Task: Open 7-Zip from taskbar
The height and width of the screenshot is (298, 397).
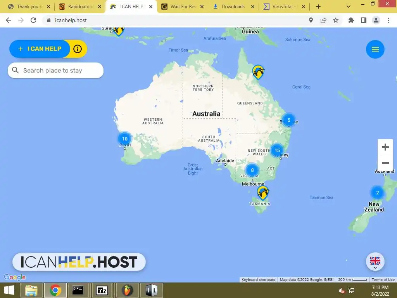Action: point(102,290)
